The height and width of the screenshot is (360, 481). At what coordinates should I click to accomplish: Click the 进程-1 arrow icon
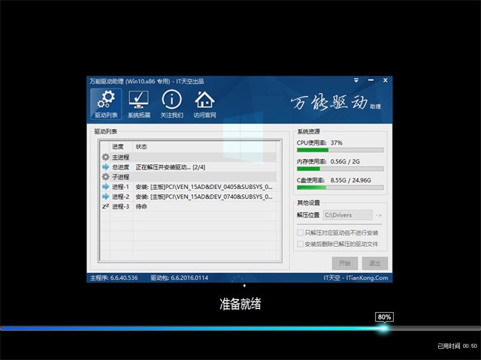point(105,187)
